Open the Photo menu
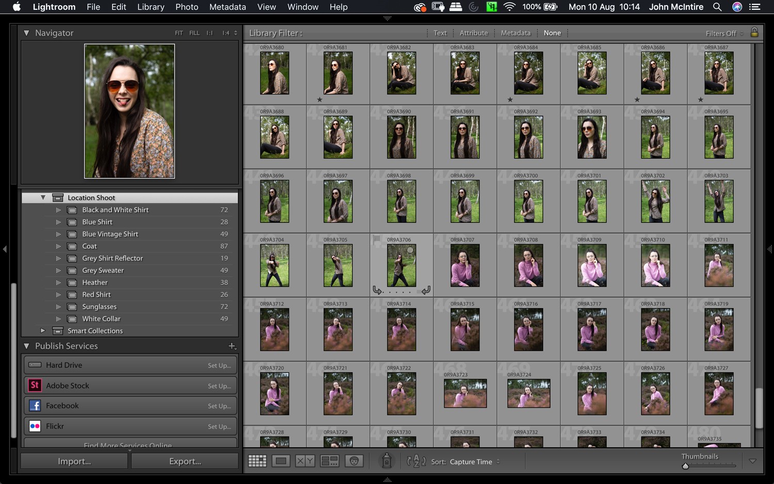Screen dimensions: 774x484 coord(187,7)
